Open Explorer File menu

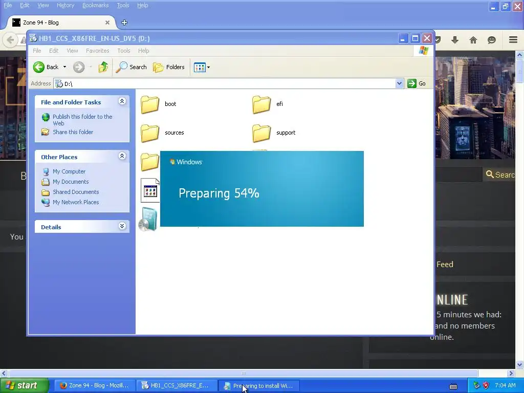click(x=37, y=51)
